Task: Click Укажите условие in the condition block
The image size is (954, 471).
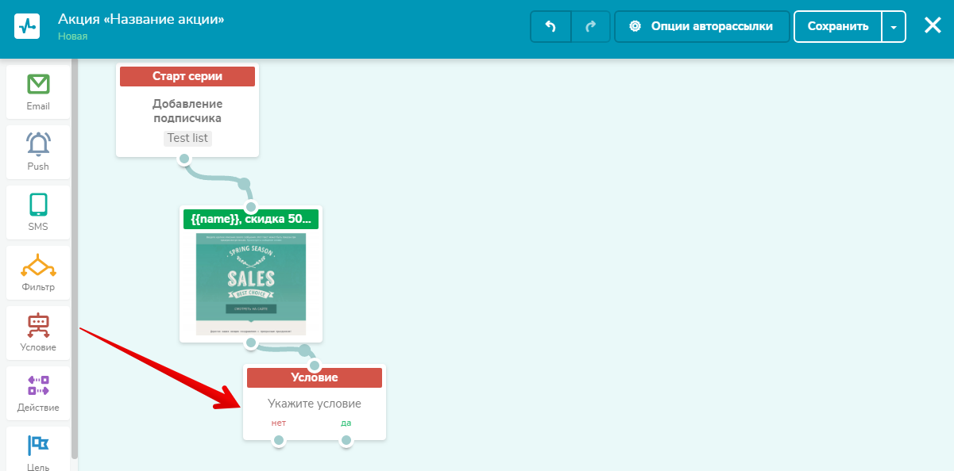Action: 314,404
